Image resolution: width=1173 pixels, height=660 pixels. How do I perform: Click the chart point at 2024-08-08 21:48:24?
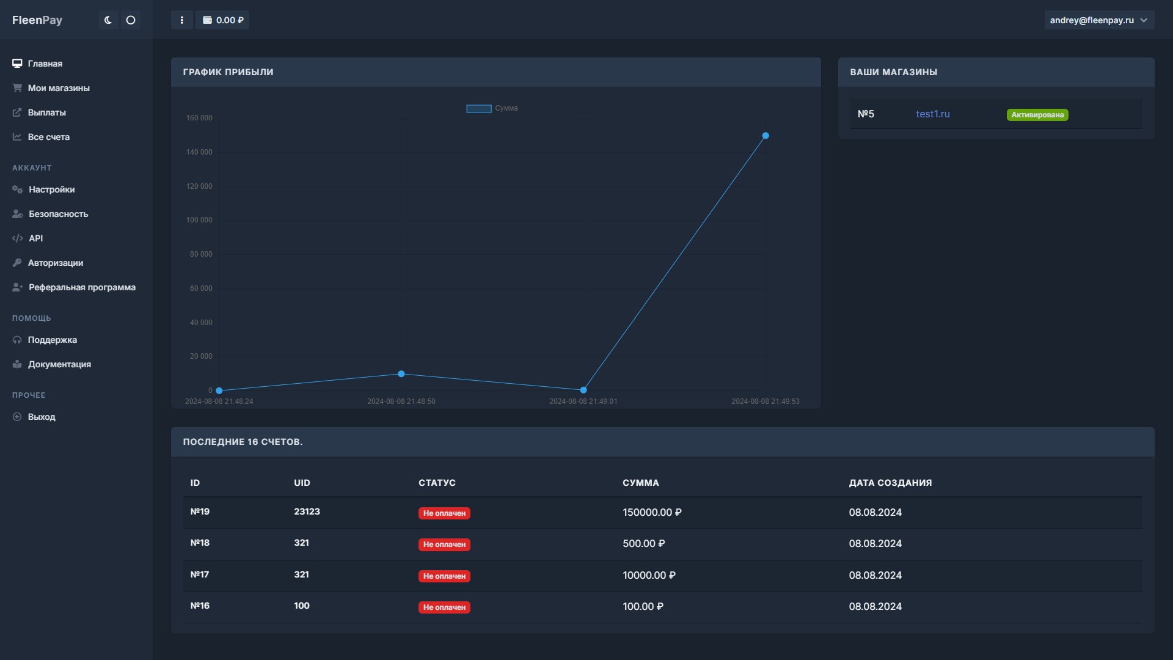pos(219,391)
